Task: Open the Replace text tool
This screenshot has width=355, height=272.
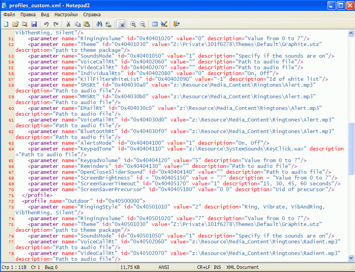Action: [x=108, y=24]
